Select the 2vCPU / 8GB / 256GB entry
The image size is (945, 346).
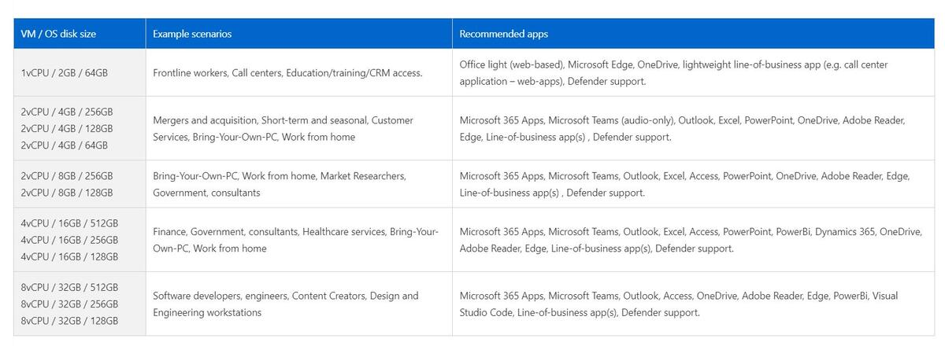click(x=67, y=176)
